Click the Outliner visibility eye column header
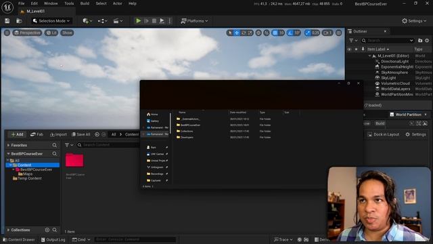Screen dimensions: 433x244 pyautogui.click(x=349, y=49)
